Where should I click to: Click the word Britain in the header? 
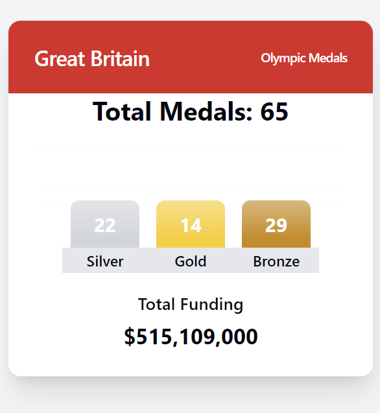tap(120, 59)
